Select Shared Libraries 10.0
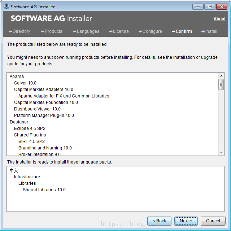 point(44,189)
